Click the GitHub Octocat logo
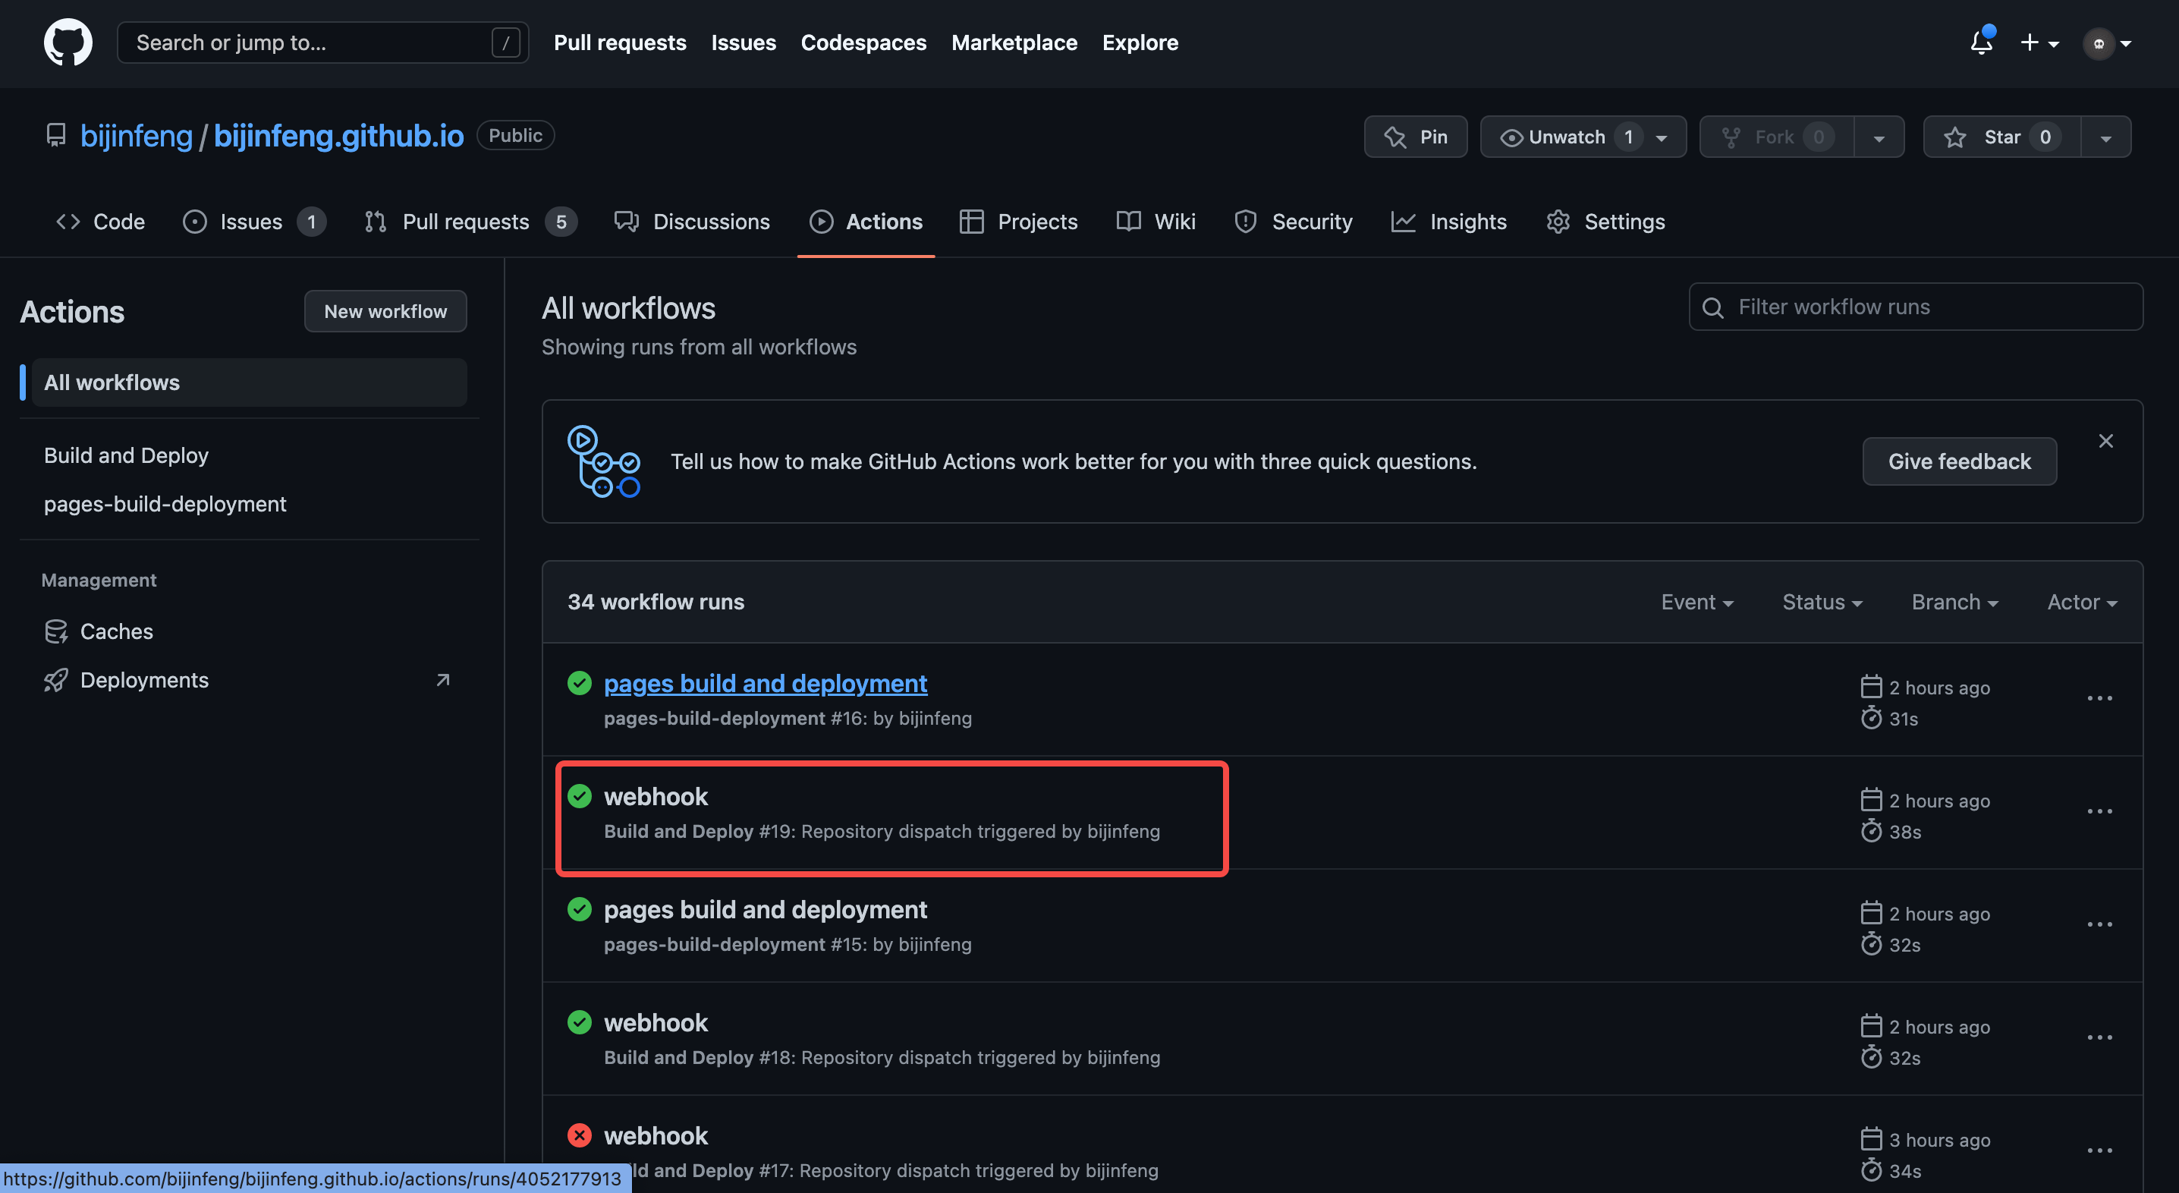 click(x=68, y=42)
